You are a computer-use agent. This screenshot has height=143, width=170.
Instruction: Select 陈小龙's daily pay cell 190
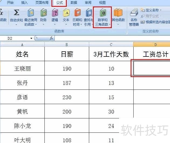click(67, 126)
